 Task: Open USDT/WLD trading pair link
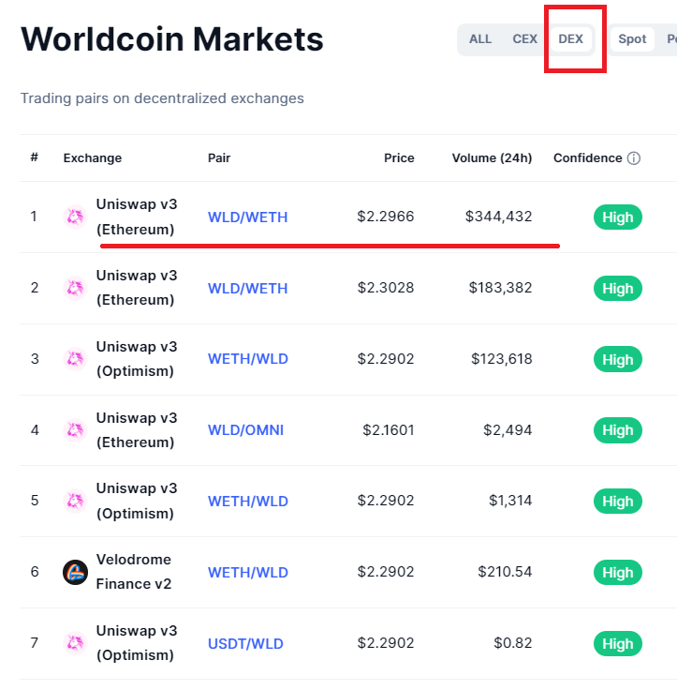(x=245, y=644)
